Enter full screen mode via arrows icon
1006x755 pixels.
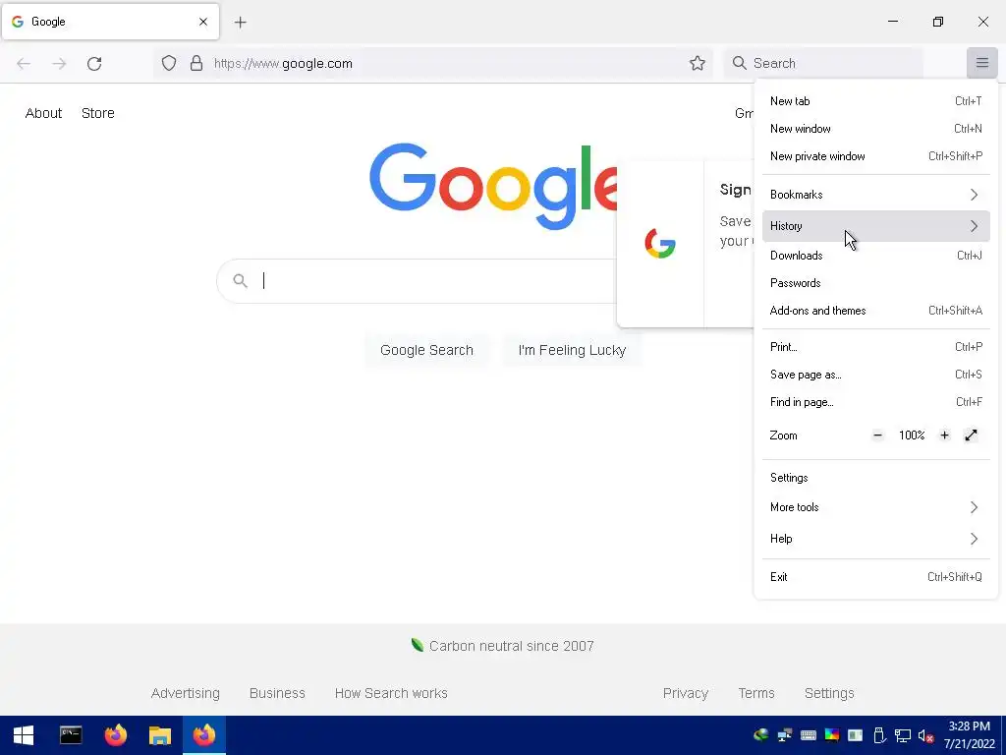972,436
